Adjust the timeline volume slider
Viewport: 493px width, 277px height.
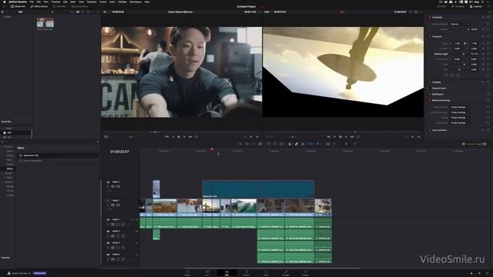click(474, 144)
